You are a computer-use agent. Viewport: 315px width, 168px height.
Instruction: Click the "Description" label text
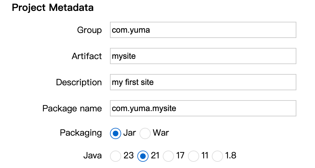click(79, 82)
